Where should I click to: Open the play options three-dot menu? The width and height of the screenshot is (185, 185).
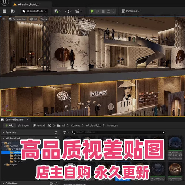tap(114, 11)
